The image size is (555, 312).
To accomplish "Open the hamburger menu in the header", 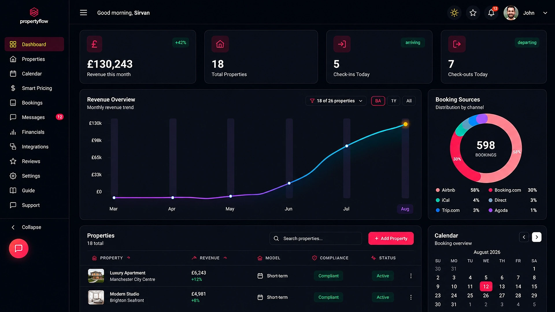I will pyautogui.click(x=84, y=13).
